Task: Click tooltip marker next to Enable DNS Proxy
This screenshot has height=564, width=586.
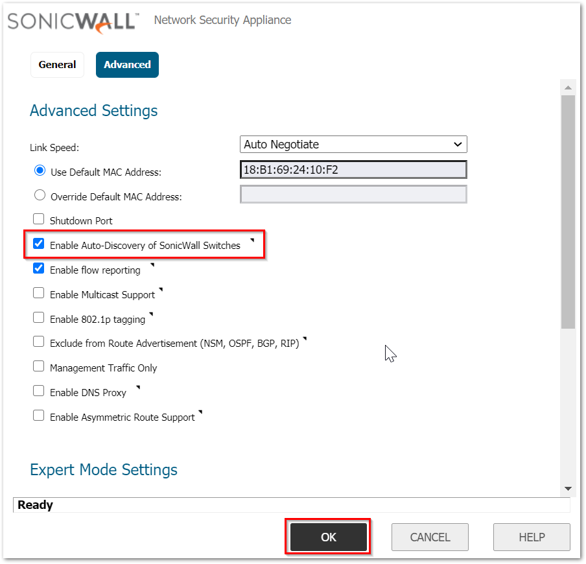Action: [137, 388]
